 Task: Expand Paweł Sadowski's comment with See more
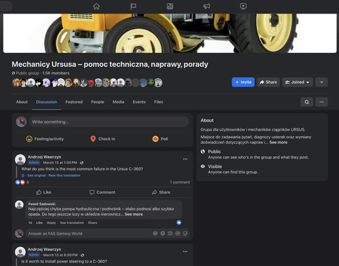pyautogui.click(x=134, y=215)
